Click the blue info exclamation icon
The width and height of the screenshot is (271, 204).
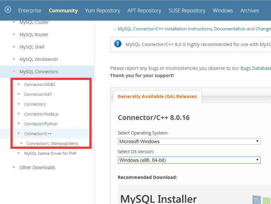(118, 43)
